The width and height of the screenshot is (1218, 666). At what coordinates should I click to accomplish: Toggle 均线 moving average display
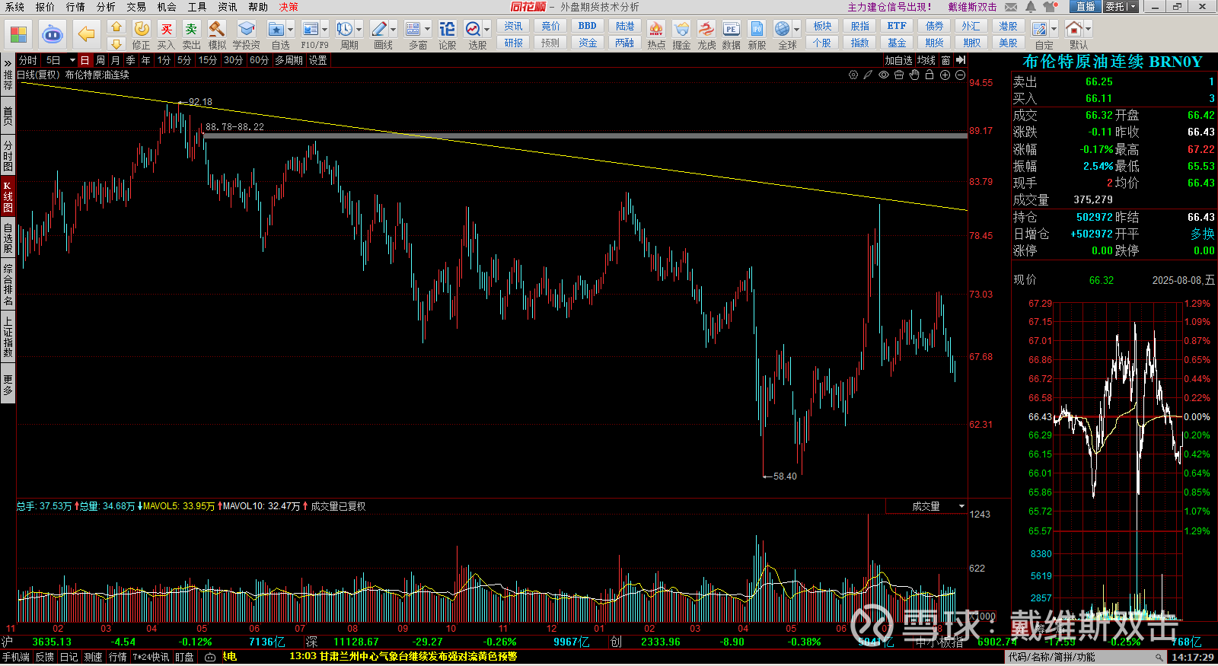[x=926, y=60]
